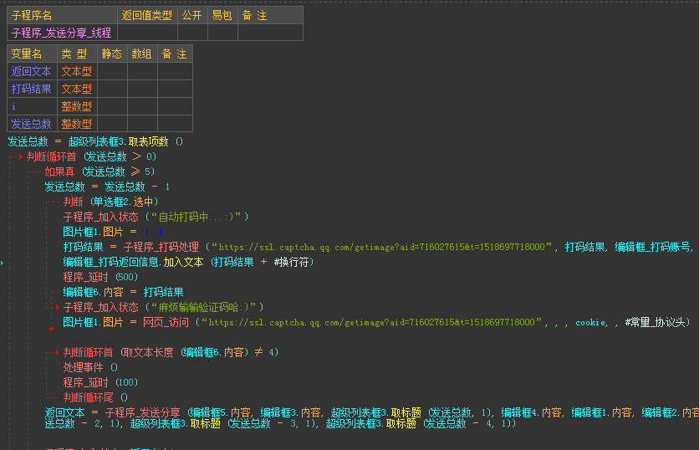Toggle the 公开 cell for 子程序_发送分享_线程
The width and height of the screenshot is (699, 450).
point(192,33)
